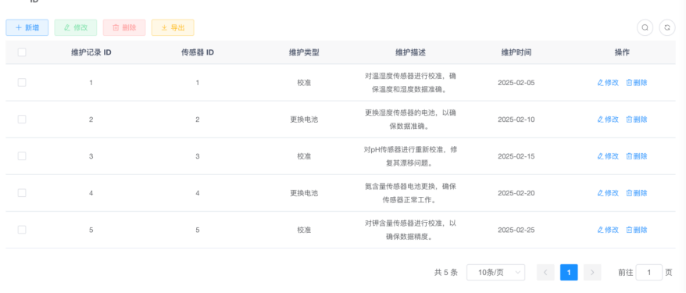This screenshot has width=686, height=293.
Task: Click the date cell 2025-02-10
Action: pyautogui.click(x=516, y=120)
